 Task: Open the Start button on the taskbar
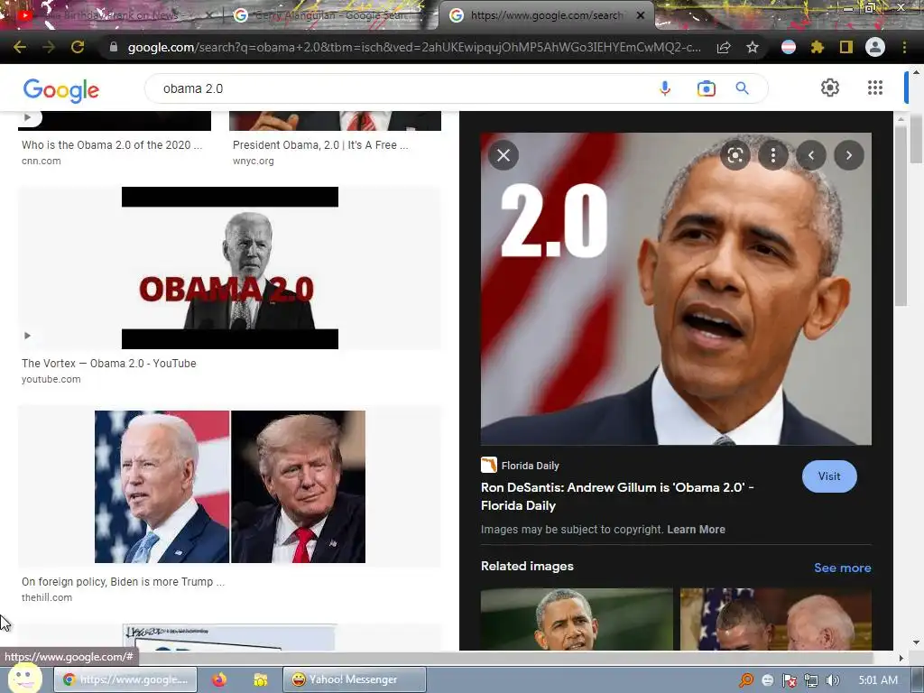pyautogui.click(x=23, y=679)
